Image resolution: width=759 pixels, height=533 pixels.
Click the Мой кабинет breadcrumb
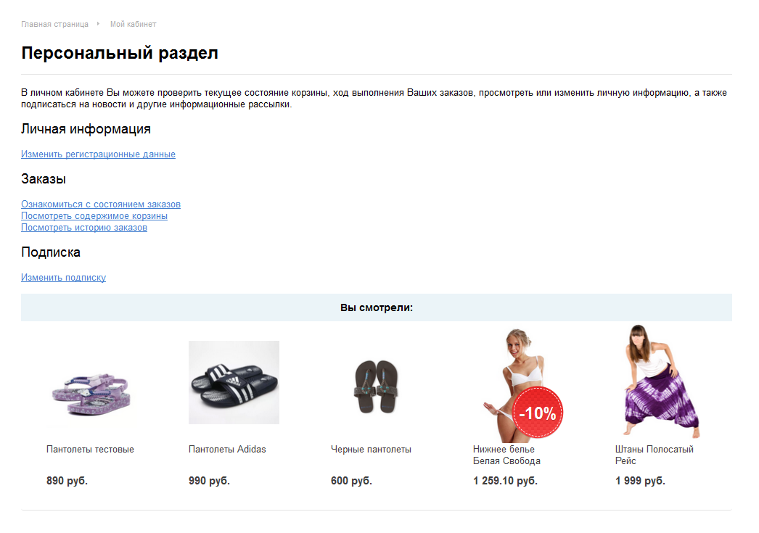coord(133,24)
